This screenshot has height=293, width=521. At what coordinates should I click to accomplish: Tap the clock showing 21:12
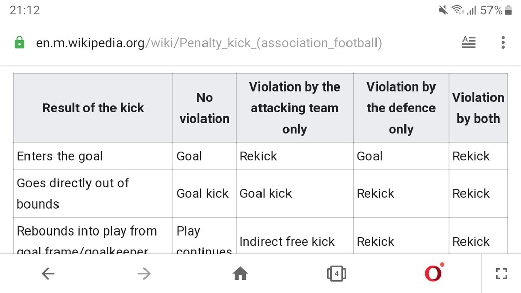[x=24, y=10]
